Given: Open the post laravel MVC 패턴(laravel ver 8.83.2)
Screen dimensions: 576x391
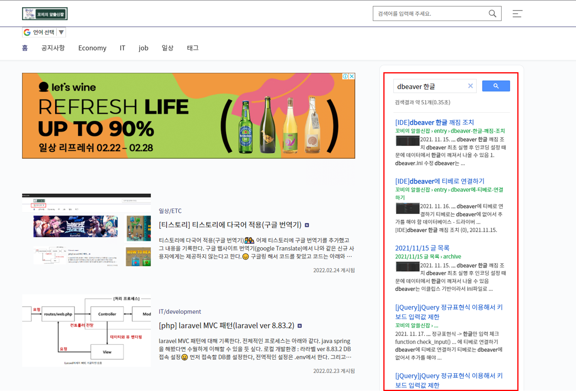Looking at the screenshot, I should pos(226,326).
